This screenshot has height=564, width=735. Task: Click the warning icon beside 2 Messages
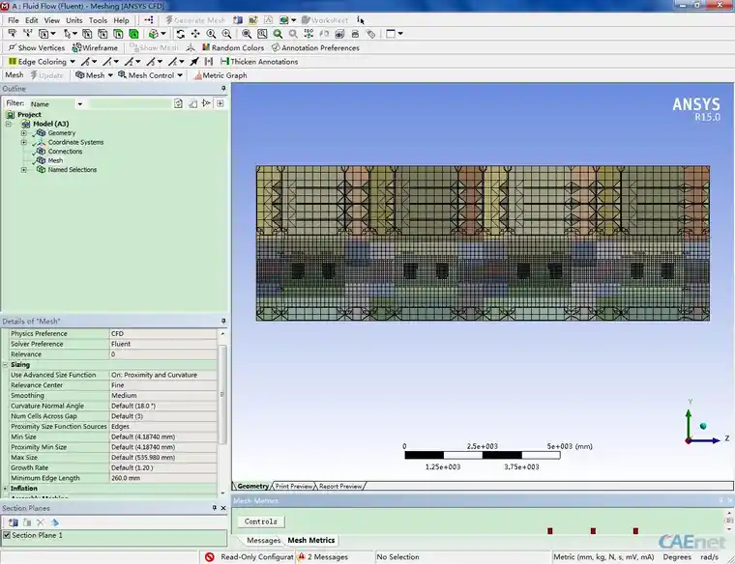[x=302, y=557]
